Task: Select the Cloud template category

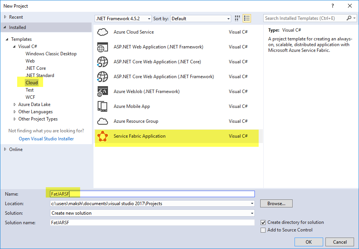Action: click(32, 83)
